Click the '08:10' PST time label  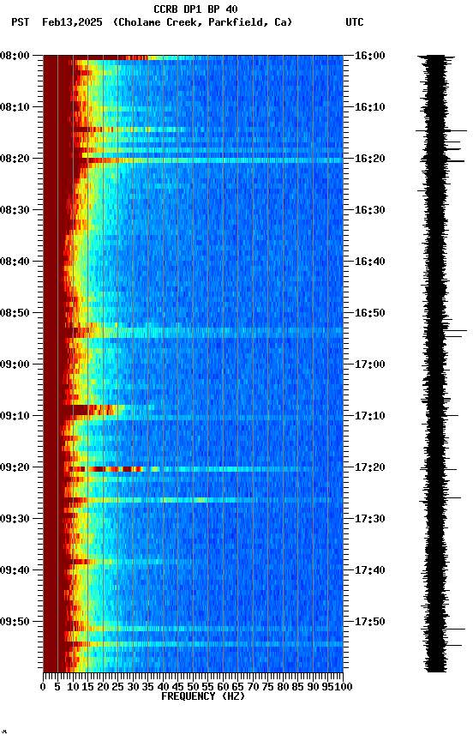(x=15, y=107)
